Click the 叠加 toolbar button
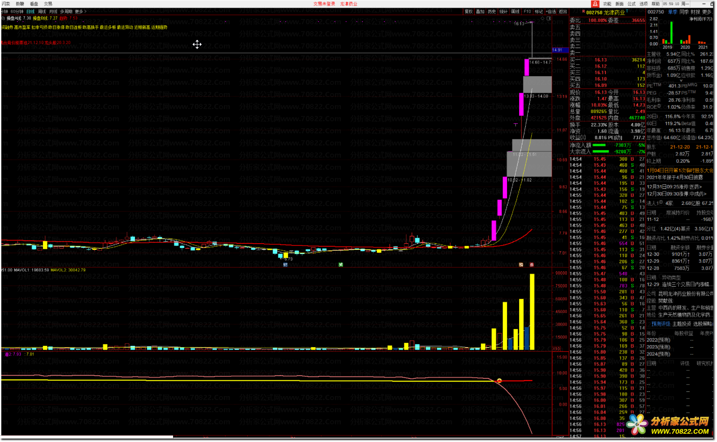Image resolution: width=717 pixels, height=442 pixels. [x=480, y=12]
